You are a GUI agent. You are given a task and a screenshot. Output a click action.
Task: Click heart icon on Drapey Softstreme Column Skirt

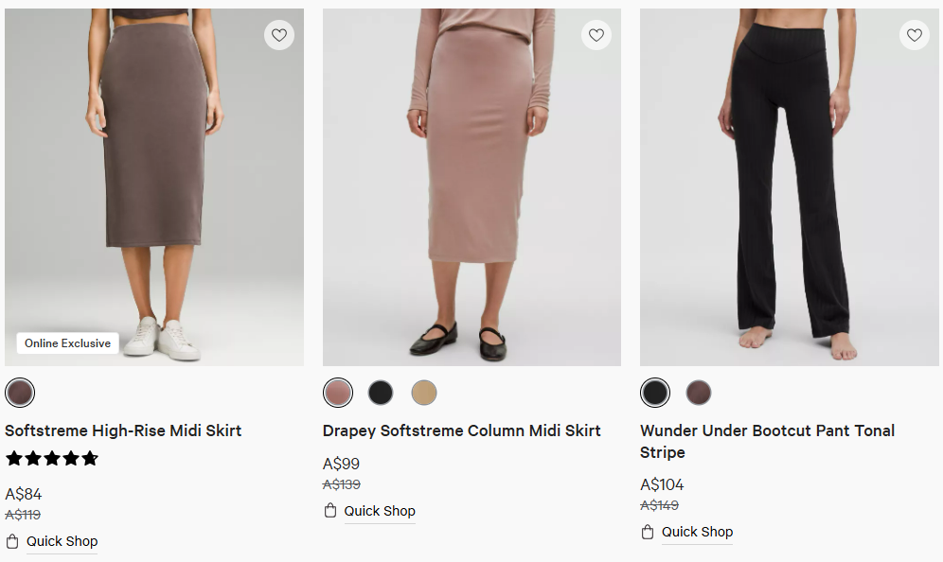click(596, 35)
